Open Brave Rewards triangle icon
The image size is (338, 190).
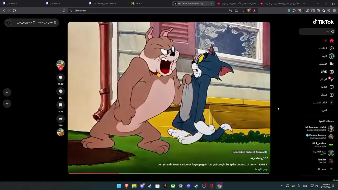[254, 11]
